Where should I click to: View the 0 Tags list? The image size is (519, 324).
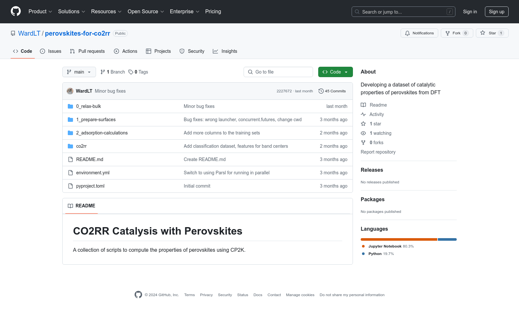pyautogui.click(x=138, y=72)
